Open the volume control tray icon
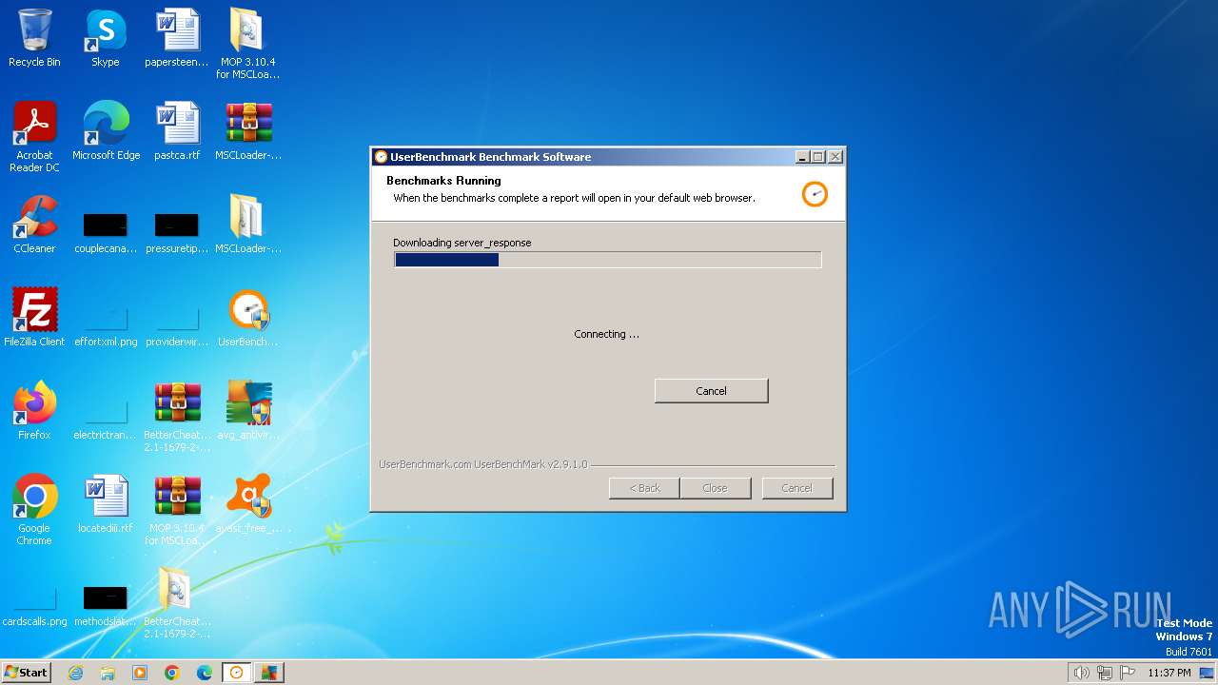The height and width of the screenshot is (685, 1218). pos(1081,673)
